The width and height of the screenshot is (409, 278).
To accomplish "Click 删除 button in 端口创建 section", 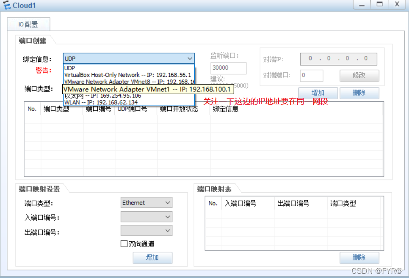I will click(359, 93).
